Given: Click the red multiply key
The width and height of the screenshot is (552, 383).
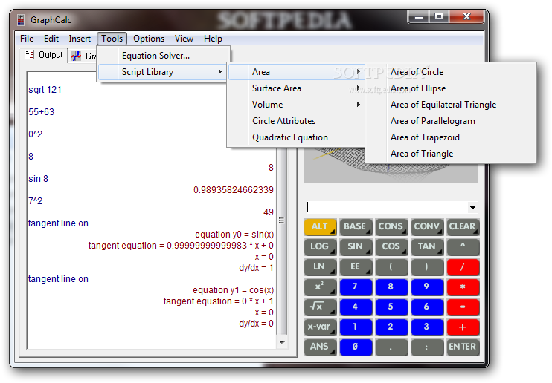Looking at the screenshot, I should click(x=463, y=287).
